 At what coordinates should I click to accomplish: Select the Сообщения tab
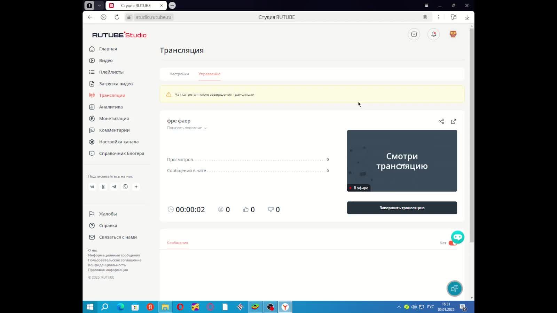178,243
